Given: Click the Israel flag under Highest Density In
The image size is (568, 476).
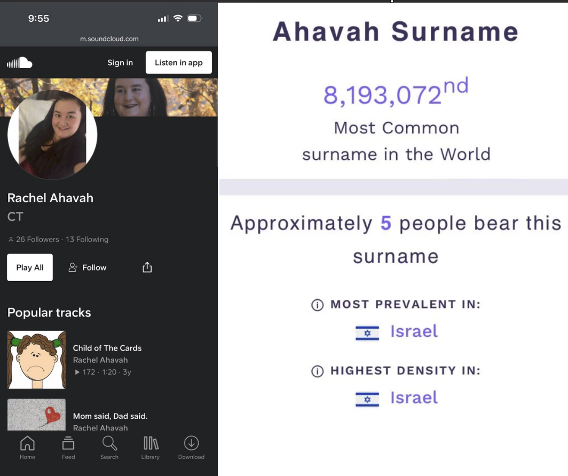Looking at the screenshot, I should coord(367,400).
